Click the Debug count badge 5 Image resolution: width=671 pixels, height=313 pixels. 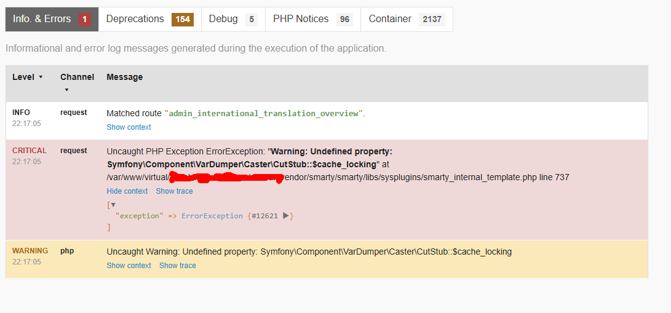tap(251, 19)
